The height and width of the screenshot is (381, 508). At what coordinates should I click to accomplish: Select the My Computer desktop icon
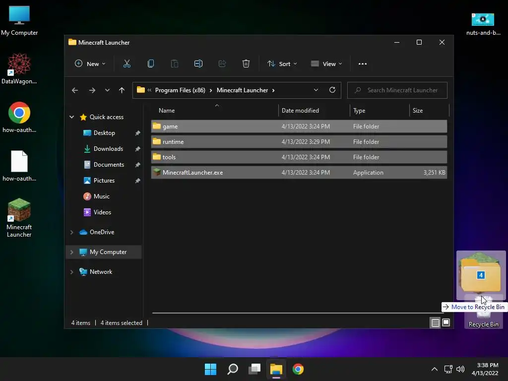coord(19,21)
